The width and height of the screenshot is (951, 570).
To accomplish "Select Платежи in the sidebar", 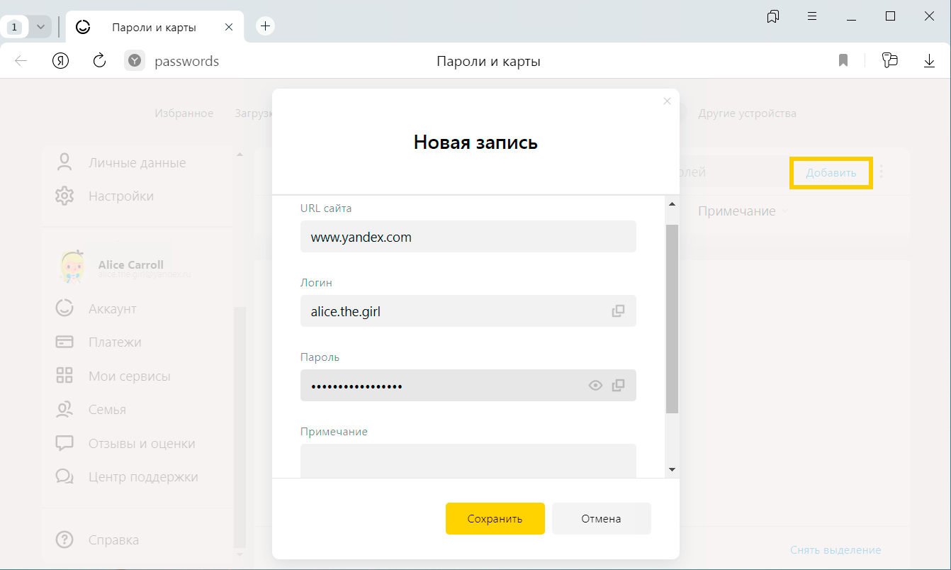I will [x=114, y=342].
